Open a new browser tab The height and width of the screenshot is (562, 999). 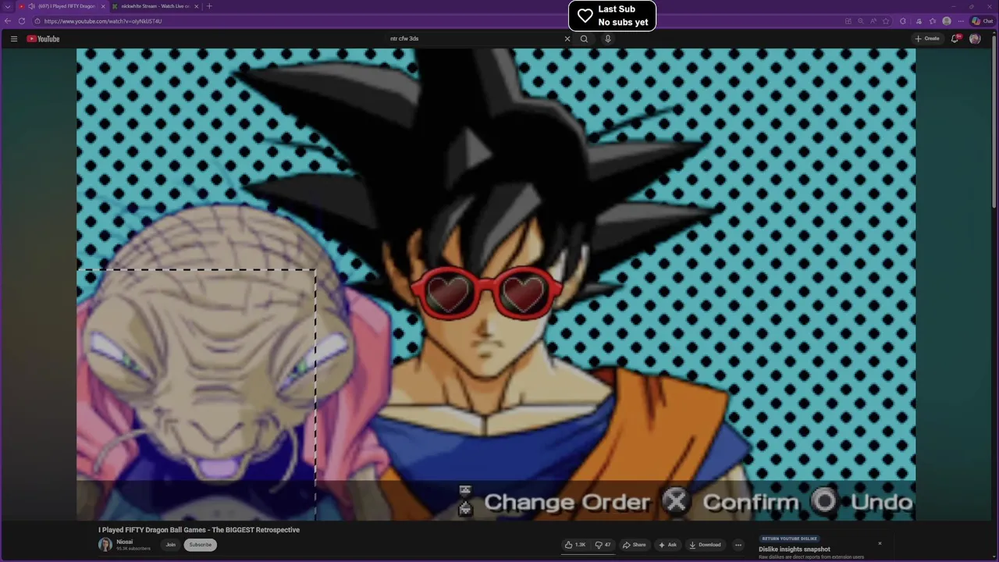[x=209, y=6]
